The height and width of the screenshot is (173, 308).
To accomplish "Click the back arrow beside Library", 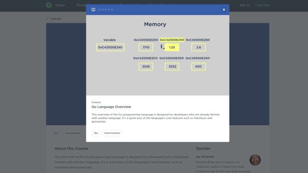I will click(47, 18).
